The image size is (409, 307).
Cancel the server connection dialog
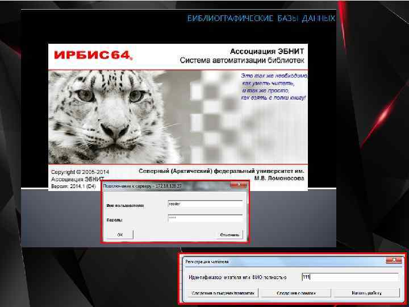pyautogui.click(x=229, y=235)
